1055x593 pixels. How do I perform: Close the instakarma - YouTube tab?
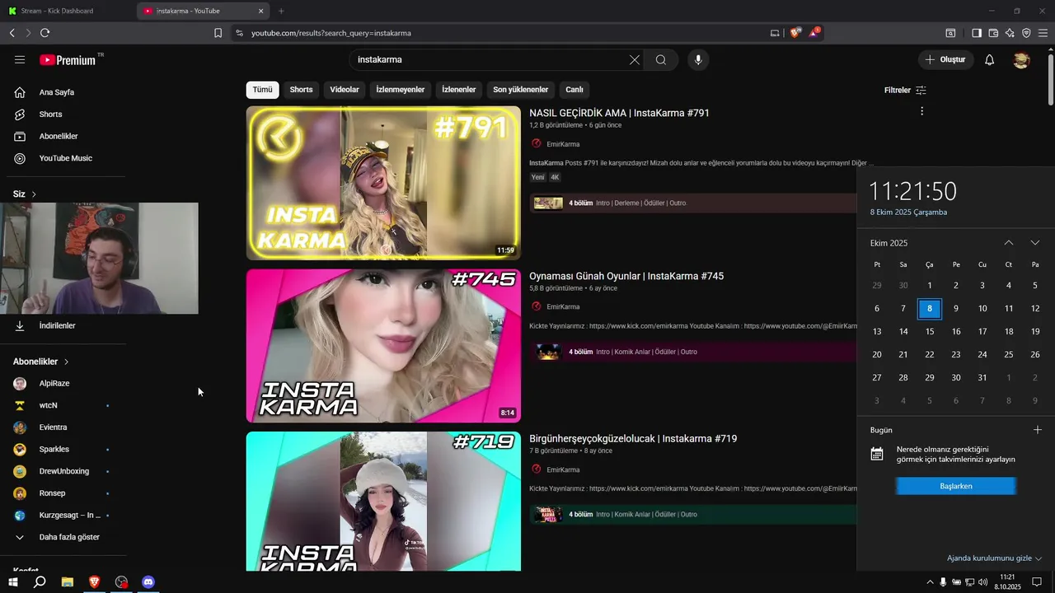(261, 11)
